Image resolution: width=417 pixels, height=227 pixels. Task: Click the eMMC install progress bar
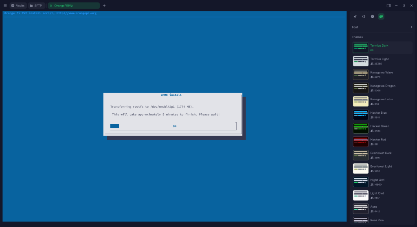[x=173, y=126]
